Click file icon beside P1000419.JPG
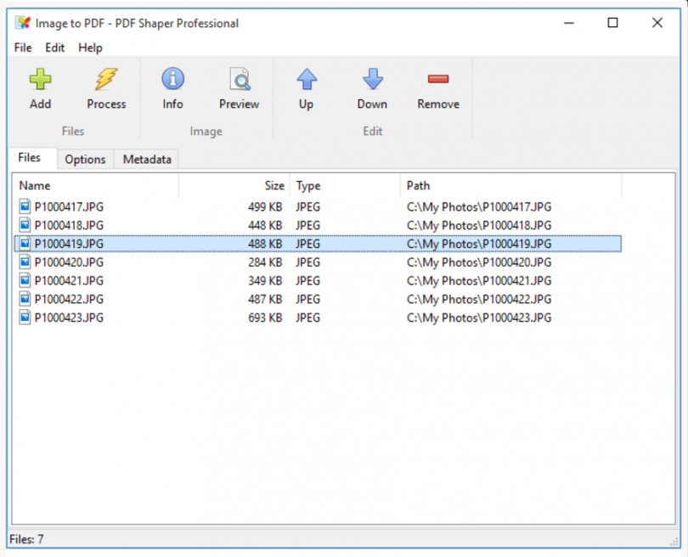 click(25, 244)
